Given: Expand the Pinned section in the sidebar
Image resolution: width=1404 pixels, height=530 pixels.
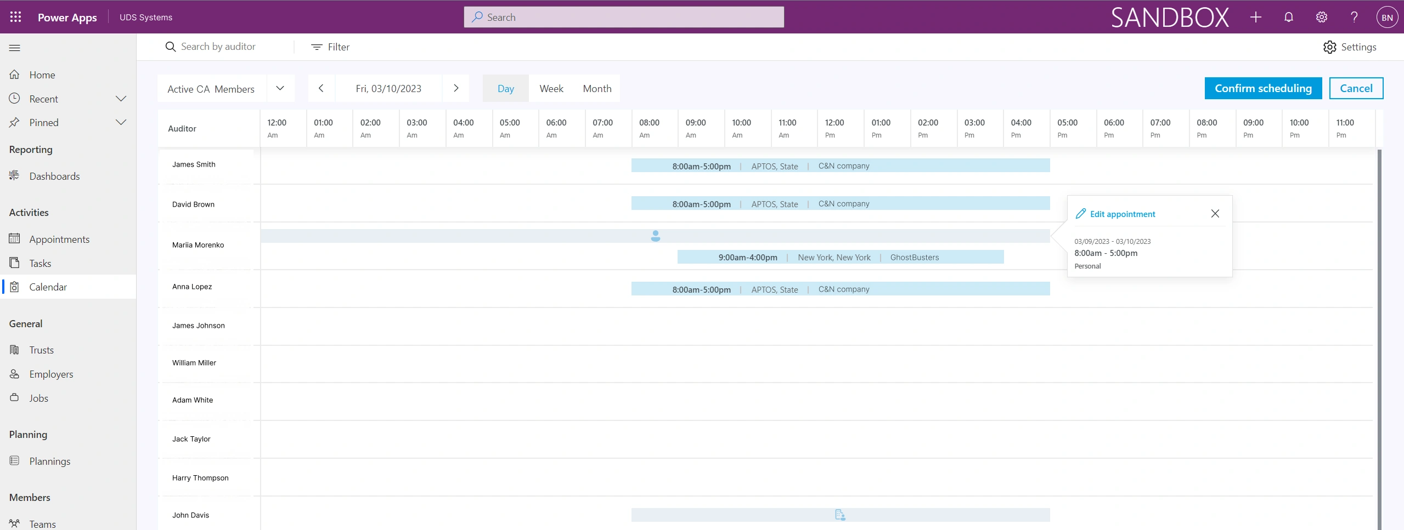Looking at the screenshot, I should [x=121, y=122].
